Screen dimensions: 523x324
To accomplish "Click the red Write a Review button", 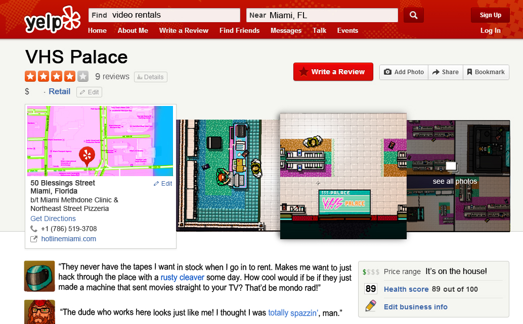I will point(333,72).
